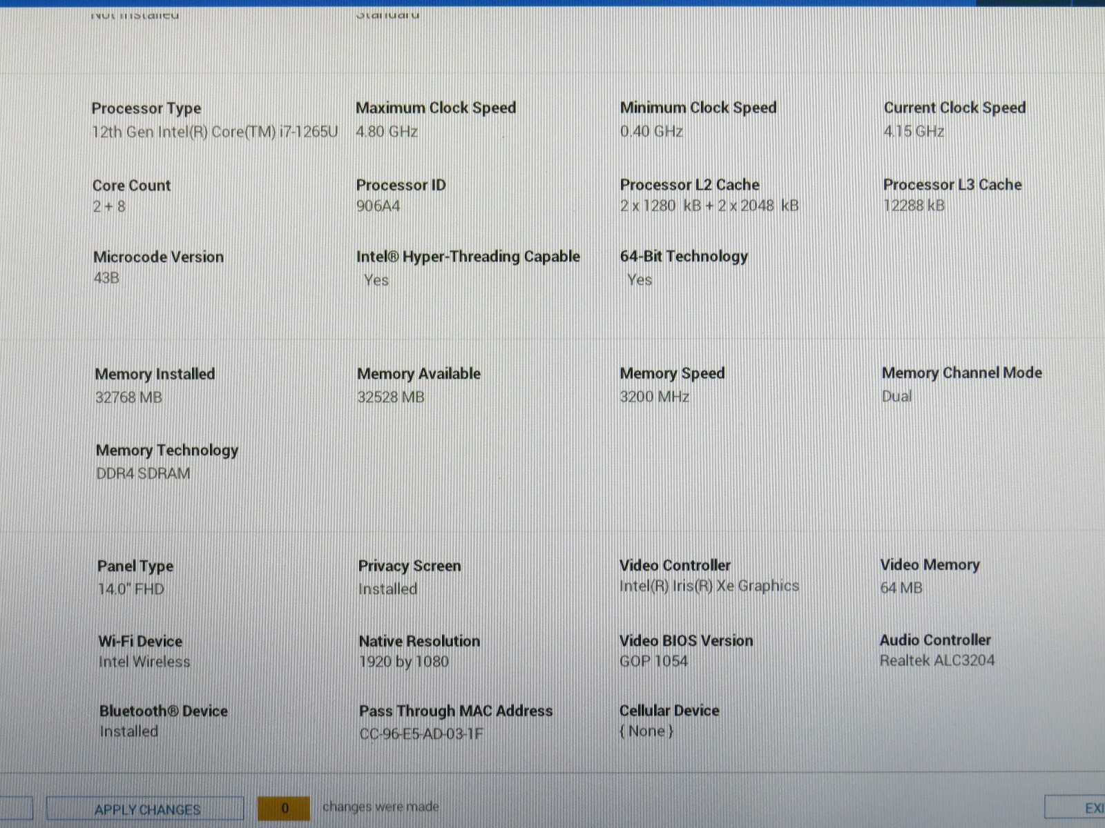This screenshot has width=1105, height=828.
Task: Click the 'Intel® Hyper-Threading Capable' label
Action: [x=468, y=257]
